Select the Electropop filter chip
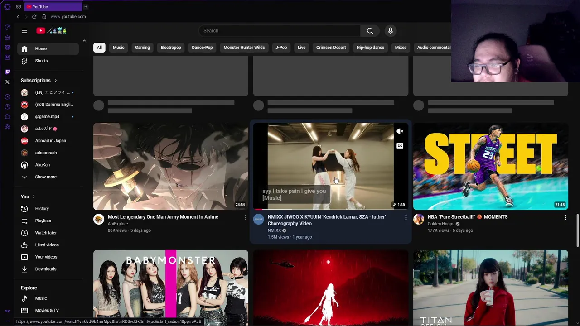The image size is (580, 326). click(x=171, y=48)
